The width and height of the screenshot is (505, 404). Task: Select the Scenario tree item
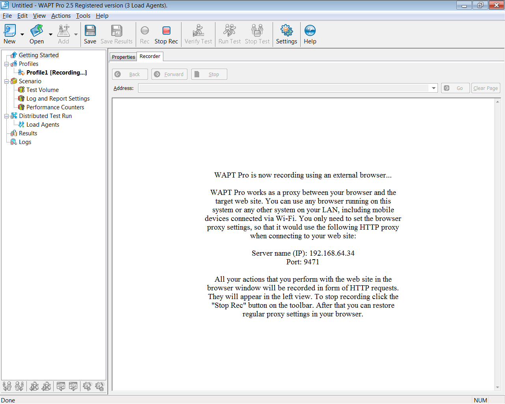click(x=30, y=81)
